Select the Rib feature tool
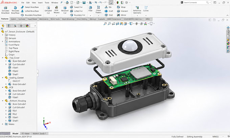The height and width of the screenshot is (138, 230). (x=108, y=7)
